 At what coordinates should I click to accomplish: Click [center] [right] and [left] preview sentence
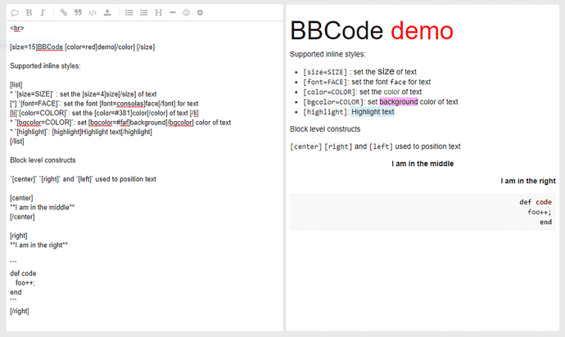(x=375, y=146)
